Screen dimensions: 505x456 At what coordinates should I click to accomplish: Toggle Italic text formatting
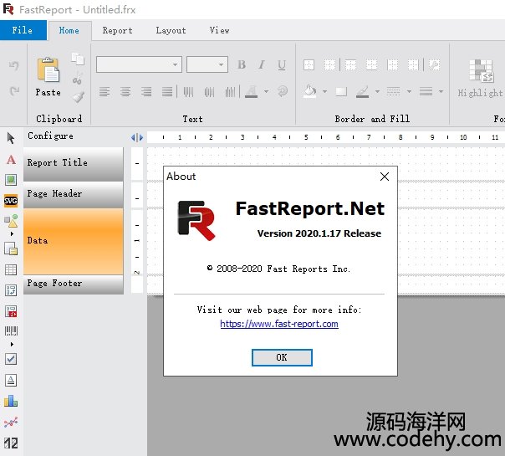tap(262, 64)
